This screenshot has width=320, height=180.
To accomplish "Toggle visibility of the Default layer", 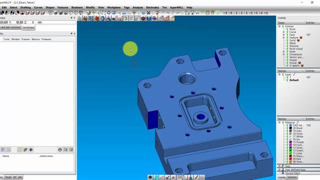I will pos(287,80).
